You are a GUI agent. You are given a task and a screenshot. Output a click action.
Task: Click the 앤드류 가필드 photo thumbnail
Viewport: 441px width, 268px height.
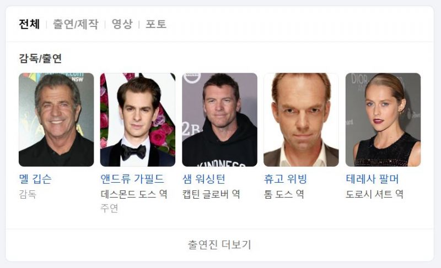pyautogui.click(x=138, y=119)
